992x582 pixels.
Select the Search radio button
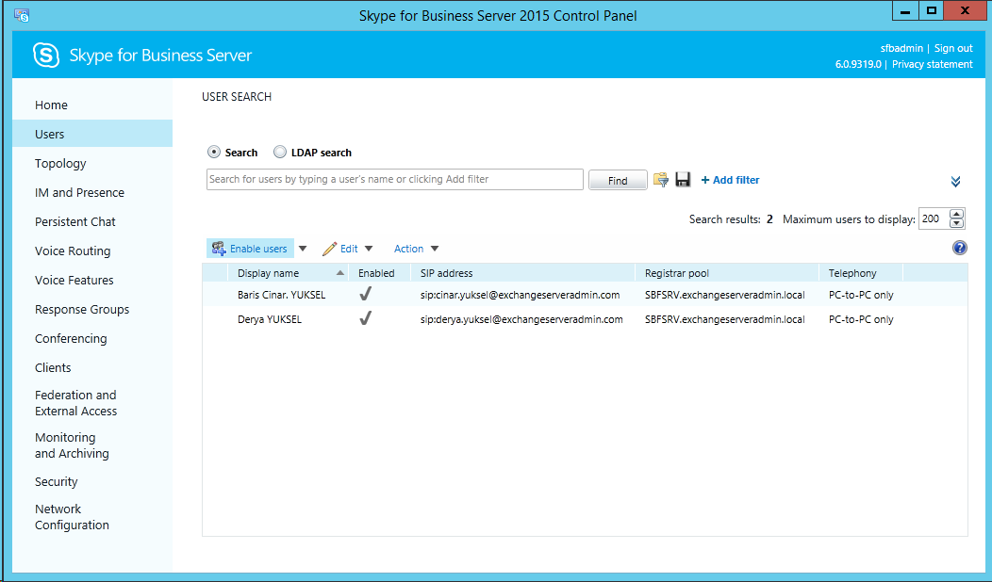[214, 152]
